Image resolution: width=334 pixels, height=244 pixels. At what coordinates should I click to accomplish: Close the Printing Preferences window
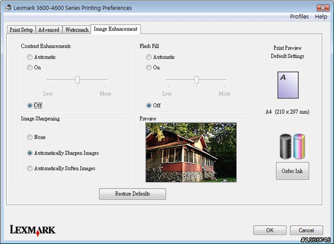coord(323,8)
